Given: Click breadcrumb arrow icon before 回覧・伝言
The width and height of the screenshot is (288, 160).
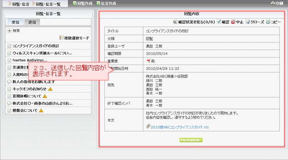Looking at the screenshot, I should point(10,4).
